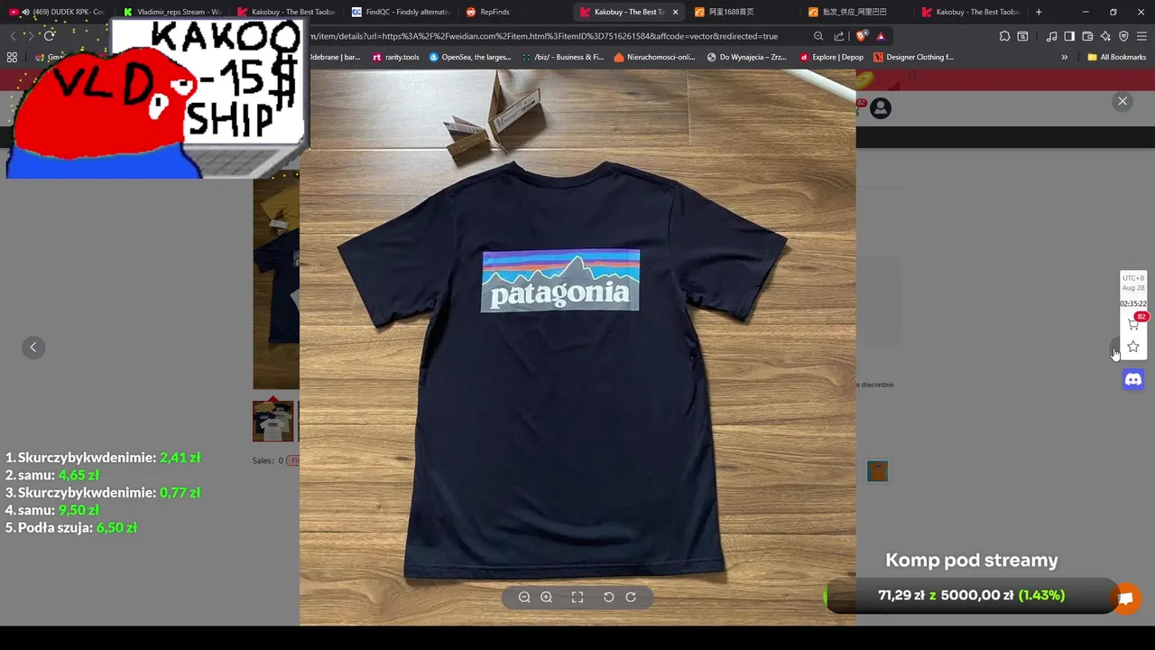This screenshot has height=650, width=1155.
Task: Open Leo AI sparkle icon
Action: click(x=1105, y=36)
